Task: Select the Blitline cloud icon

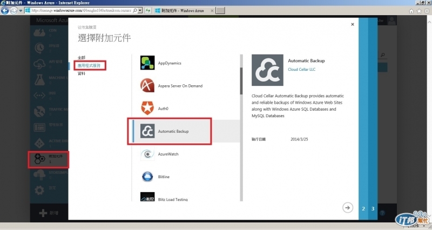Action: coord(147,177)
